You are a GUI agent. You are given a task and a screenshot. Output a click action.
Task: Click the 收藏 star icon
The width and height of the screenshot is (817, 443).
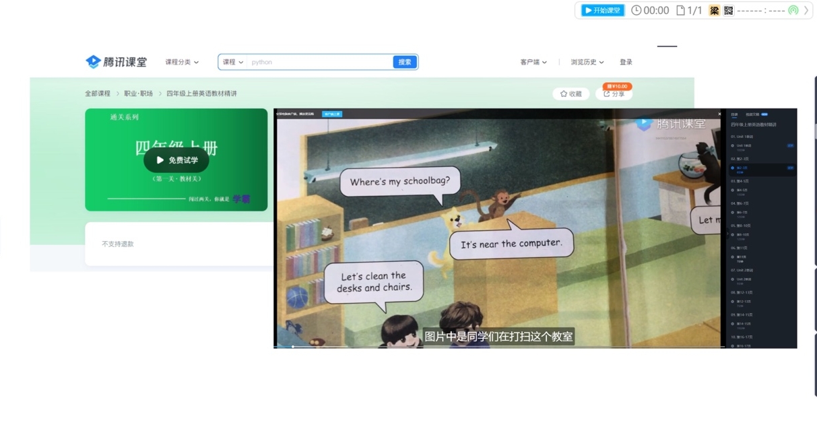point(564,94)
